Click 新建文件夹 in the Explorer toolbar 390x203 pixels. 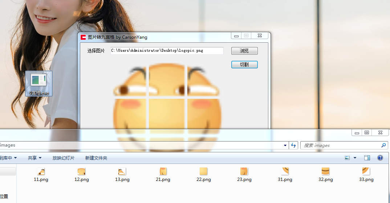pyautogui.click(x=96, y=158)
